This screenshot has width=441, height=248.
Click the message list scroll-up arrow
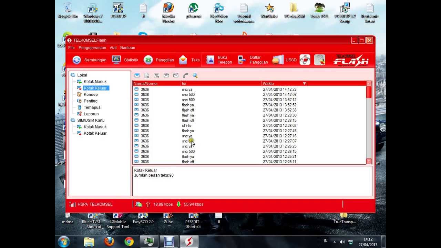(369, 83)
